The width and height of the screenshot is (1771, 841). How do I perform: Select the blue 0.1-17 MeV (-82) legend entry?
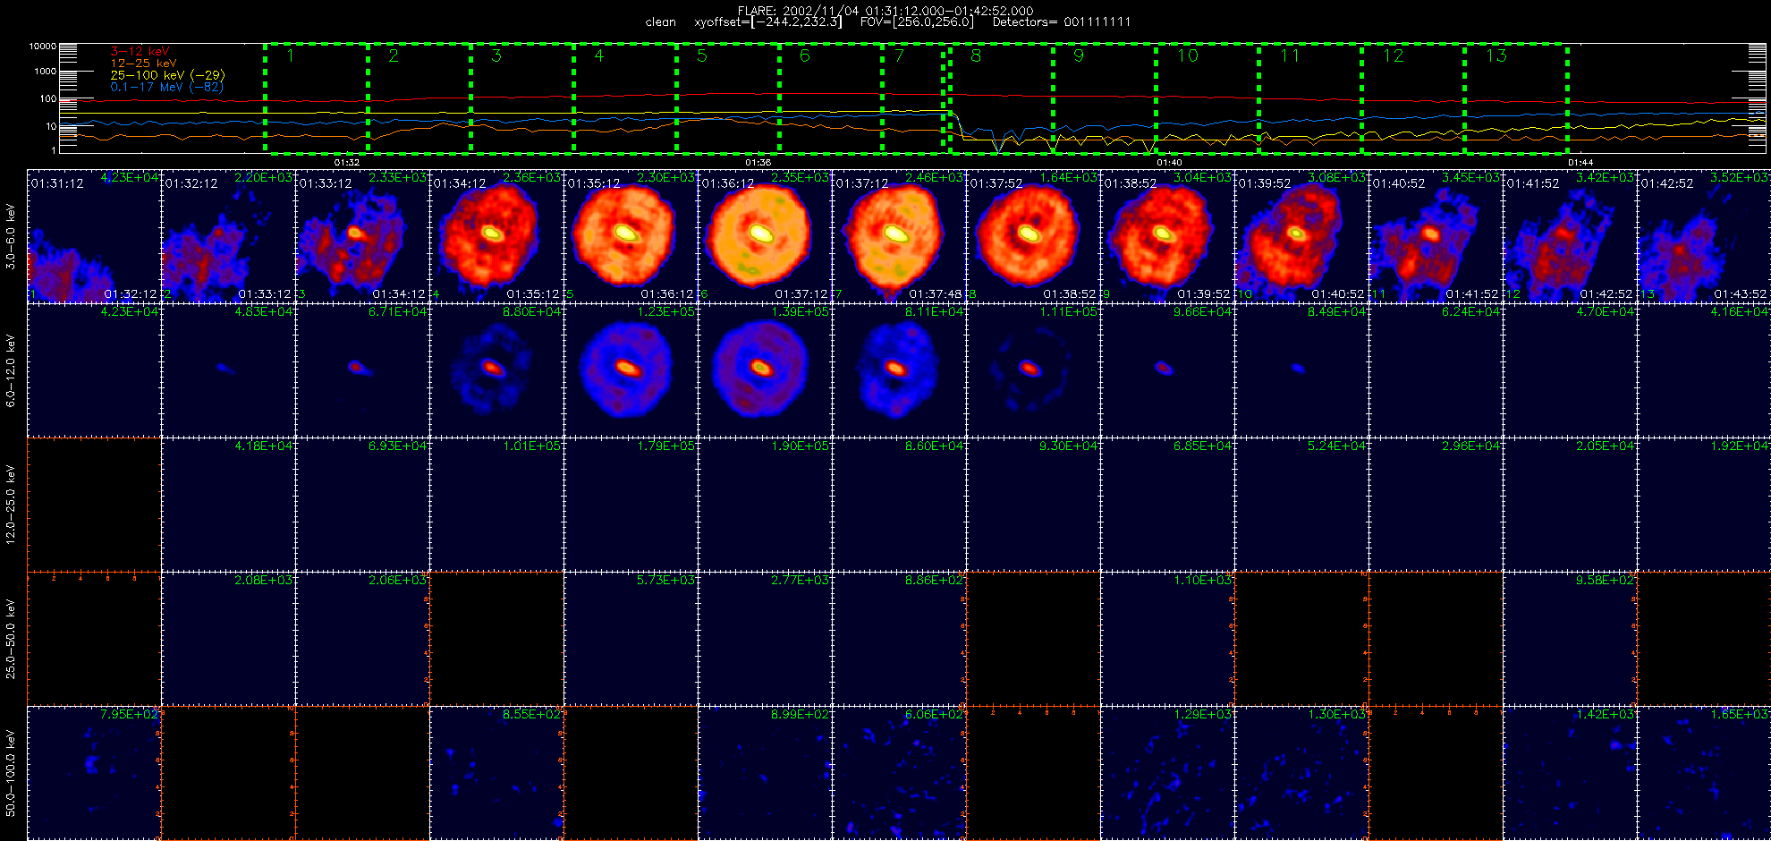[x=166, y=87]
